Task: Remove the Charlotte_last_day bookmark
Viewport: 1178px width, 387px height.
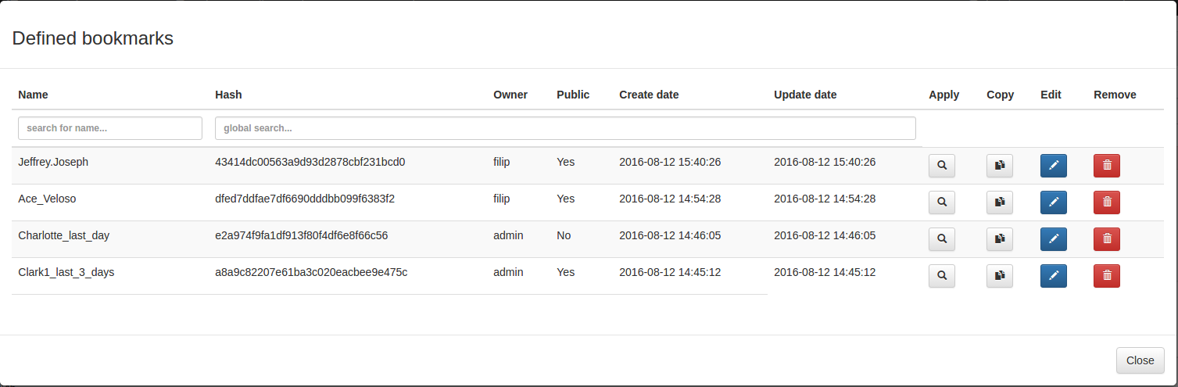Action: click(1106, 239)
